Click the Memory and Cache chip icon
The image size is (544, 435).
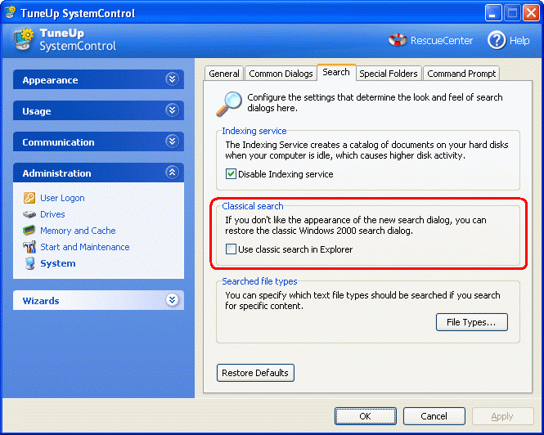coord(29,231)
